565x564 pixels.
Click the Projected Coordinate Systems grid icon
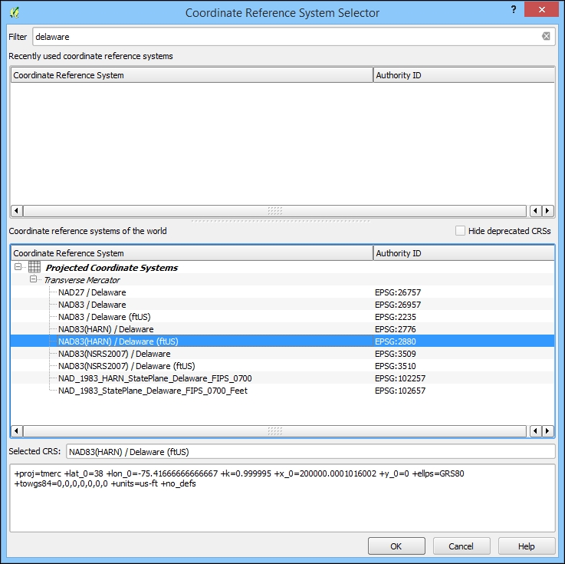(x=34, y=268)
